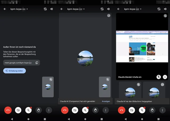Tap companion icon on bottom right participant tile
This screenshot has width=170, height=121.
pos(162,85)
